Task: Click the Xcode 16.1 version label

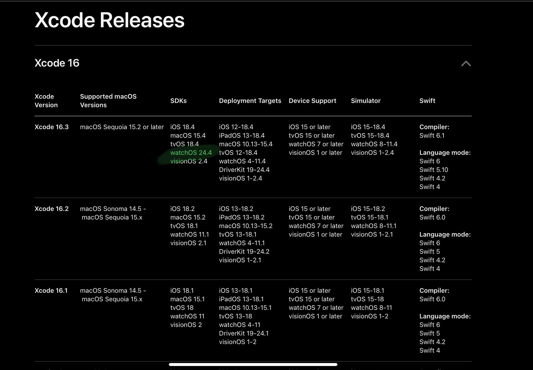Action: click(51, 291)
